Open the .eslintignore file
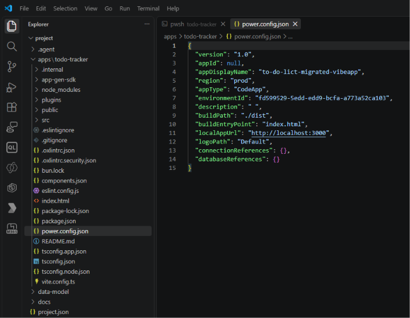 [x=58, y=130]
